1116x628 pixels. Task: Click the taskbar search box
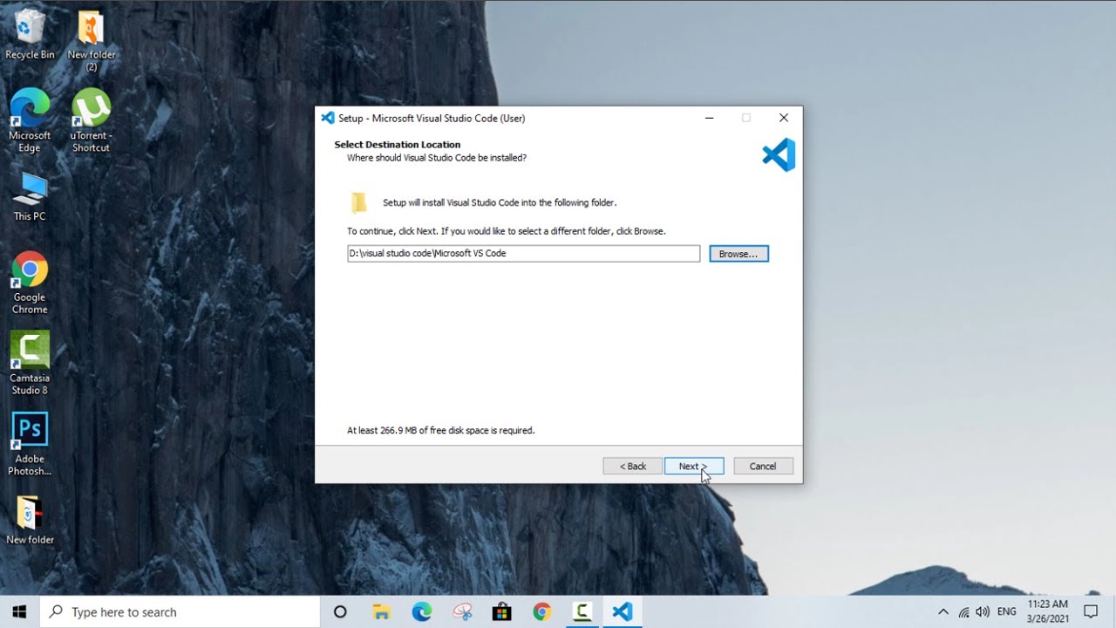[x=180, y=612]
